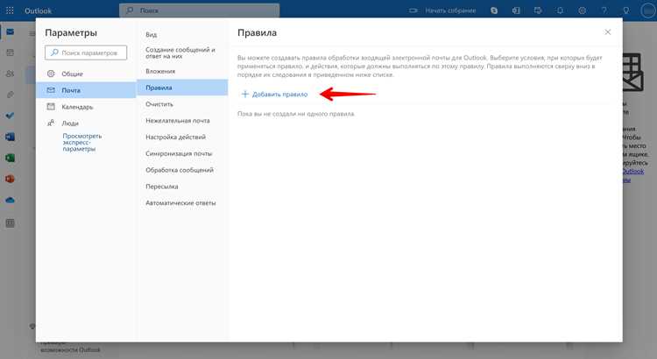The image size is (657, 359).
Task: Open Просмотреть экспресс-параметры link
Action: coord(82,143)
